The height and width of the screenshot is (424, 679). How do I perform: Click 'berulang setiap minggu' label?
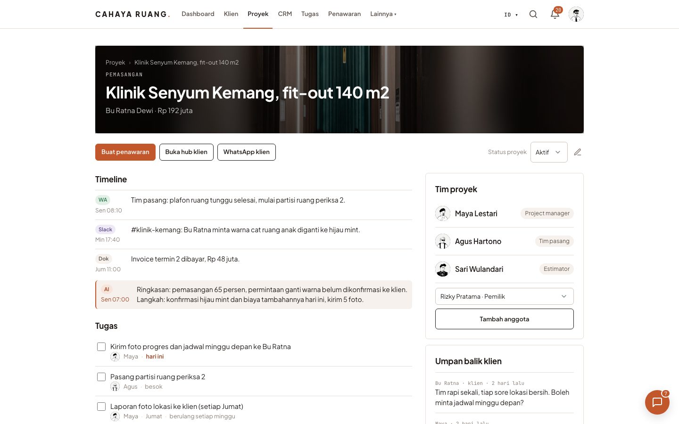[202, 416]
